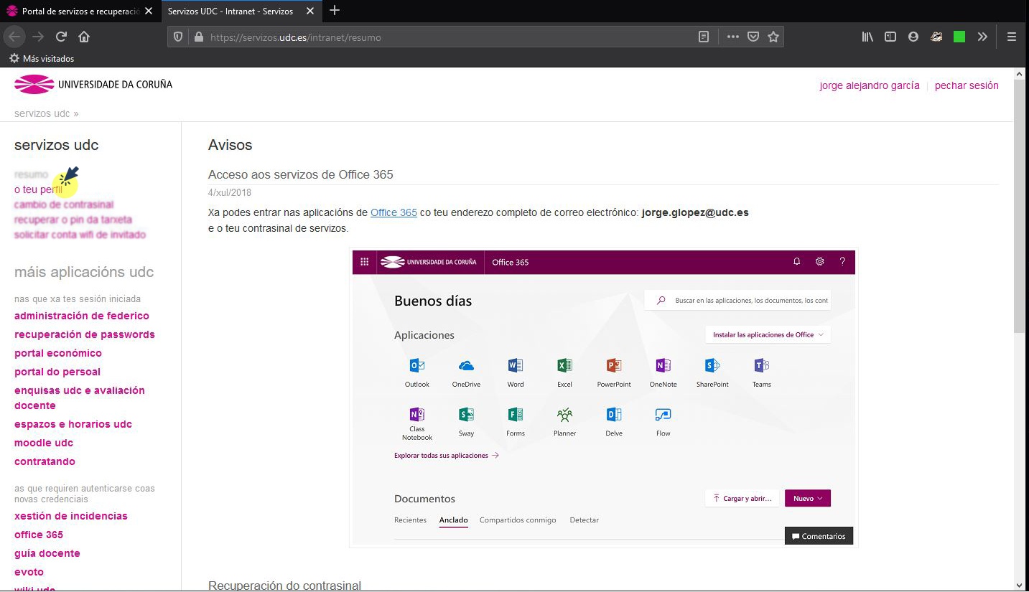Open espazos e horarios udc link
The image size is (1029, 592).
pyautogui.click(x=73, y=424)
